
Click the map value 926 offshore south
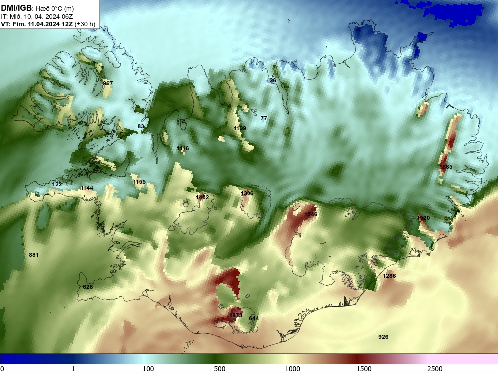(x=383, y=337)
